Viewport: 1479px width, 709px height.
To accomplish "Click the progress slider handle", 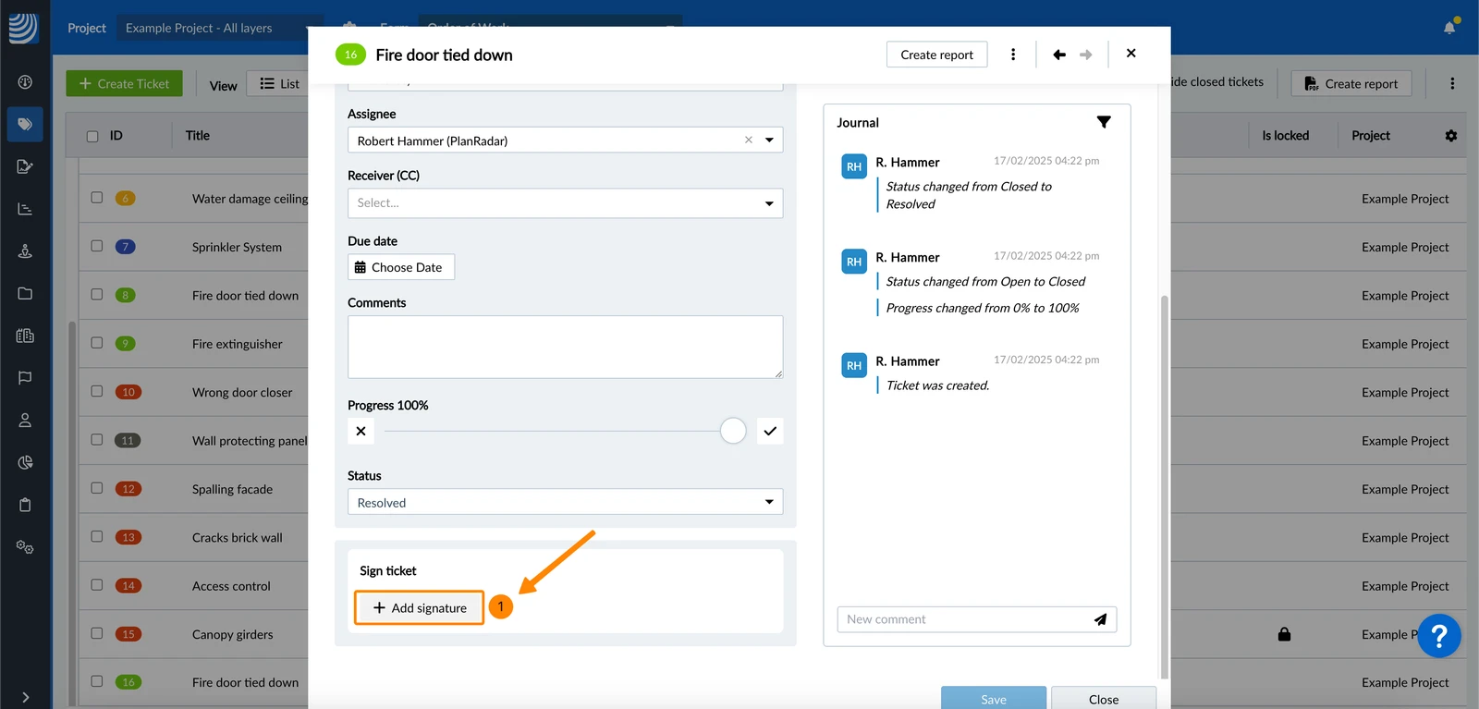I will (x=733, y=431).
